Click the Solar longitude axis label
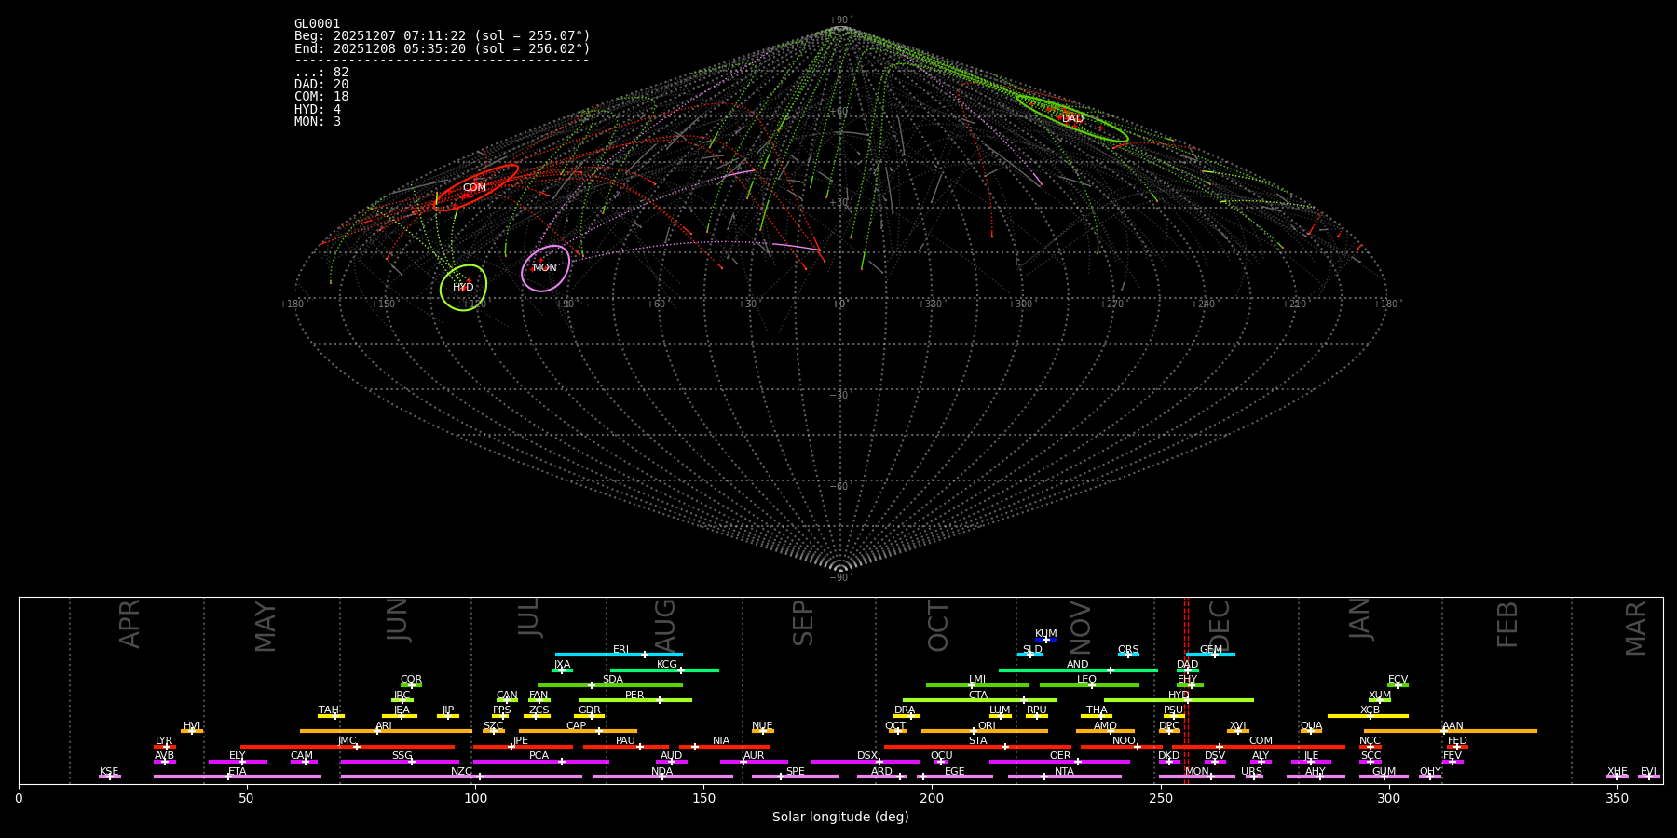Image resolution: width=1677 pixels, height=838 pixels. (x=839, y=818)
